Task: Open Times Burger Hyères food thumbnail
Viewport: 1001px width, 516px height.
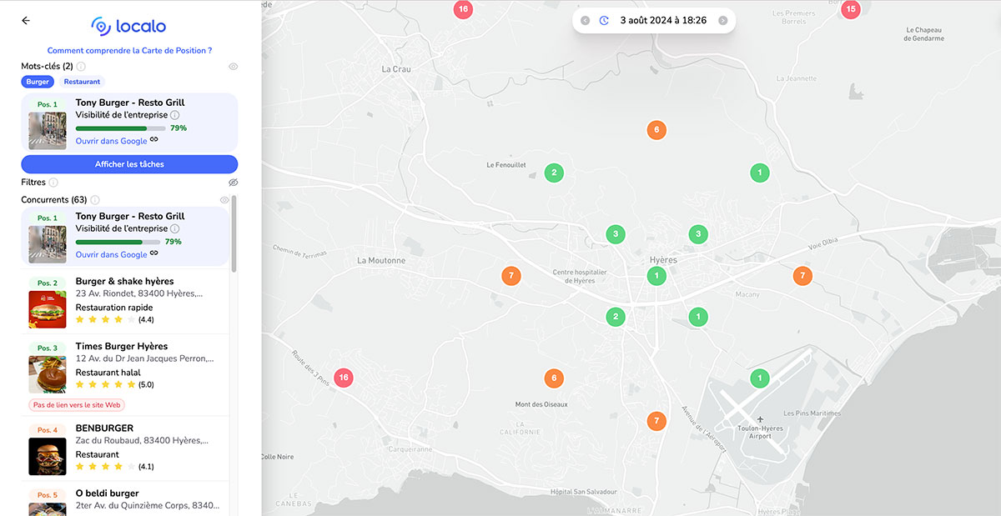Action: coord(48,374)
